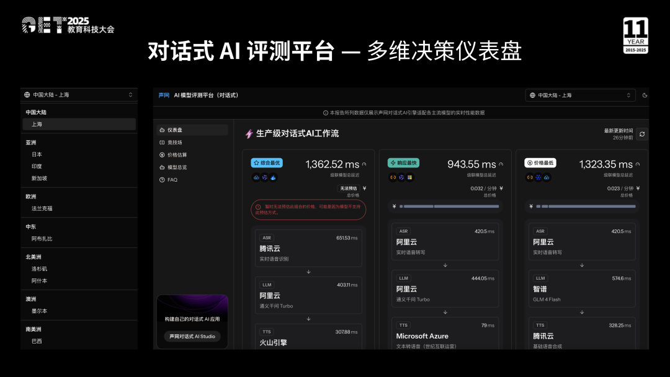The image size is (670, 377).
Task: Click the 26分钟前 update time text
Action: (623, 138)
